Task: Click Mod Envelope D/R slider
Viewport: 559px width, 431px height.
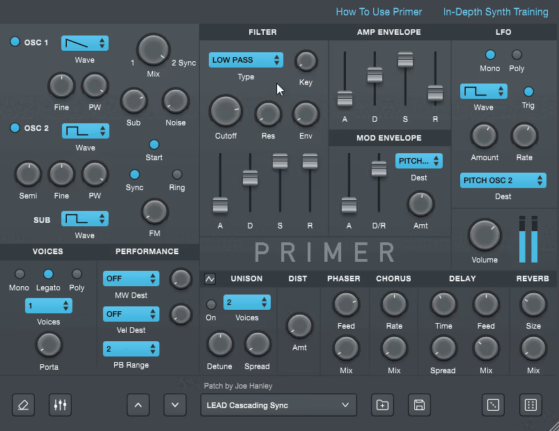Action: tap(379, 169)
